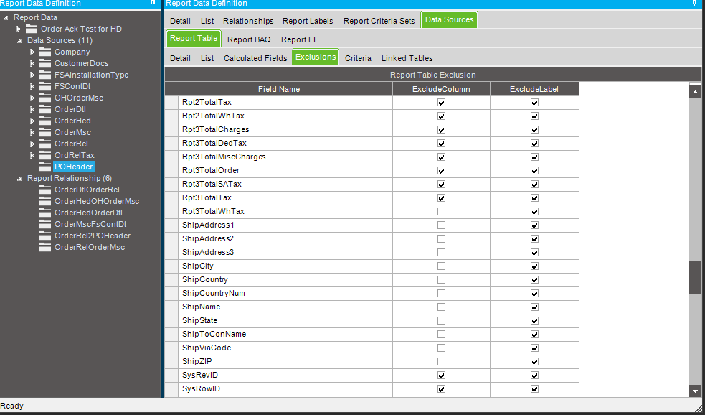
Task: Click the OrderDtlOrderRel folder icon
Action: tap(45, 190)
